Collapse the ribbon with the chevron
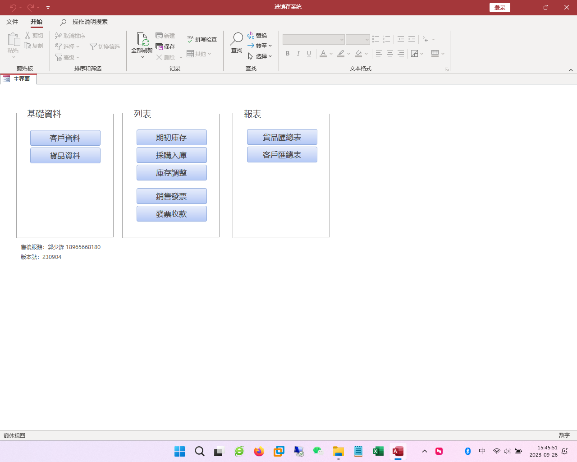 (x=571, y=70)
